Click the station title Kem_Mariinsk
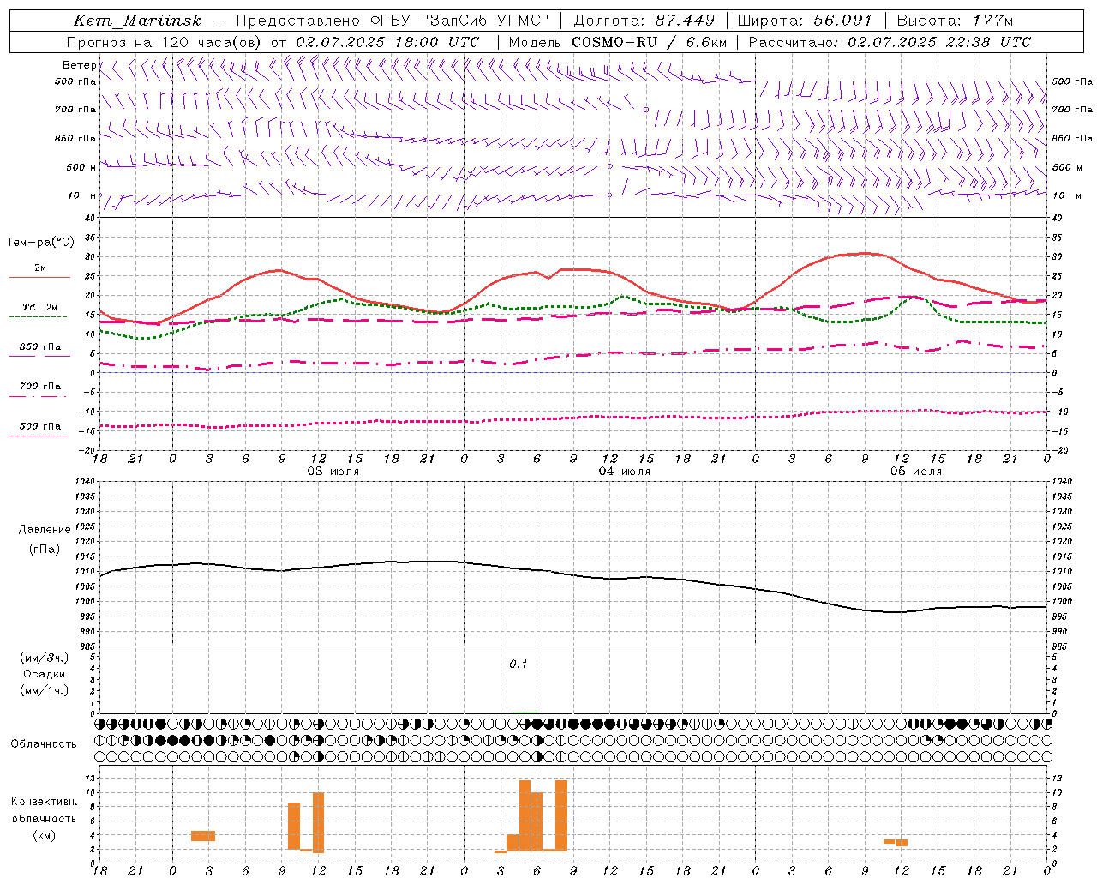1097x878 pixels. pyautogui.click(x=136, y=21)
